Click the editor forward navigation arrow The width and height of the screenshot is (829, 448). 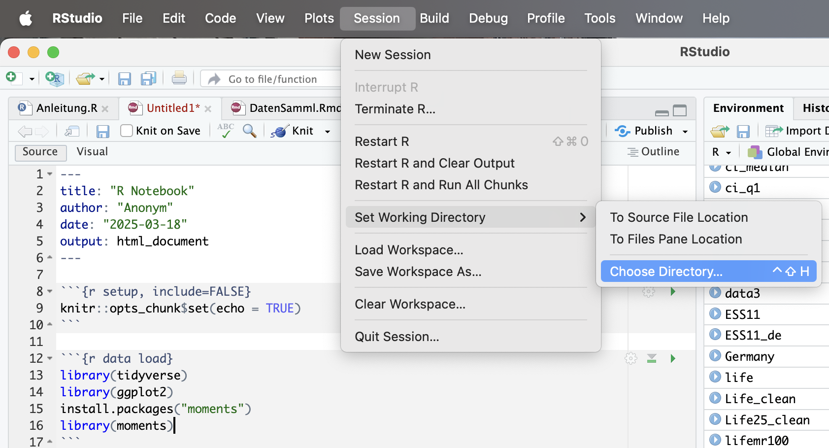tap(42, 131)
